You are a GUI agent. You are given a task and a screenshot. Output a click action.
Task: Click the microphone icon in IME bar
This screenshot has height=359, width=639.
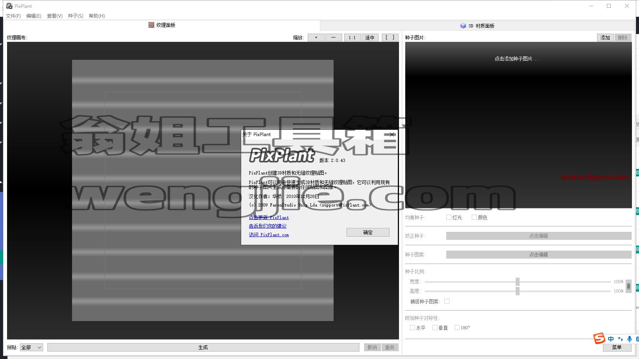pyautogui.click(x=630, y=339)
